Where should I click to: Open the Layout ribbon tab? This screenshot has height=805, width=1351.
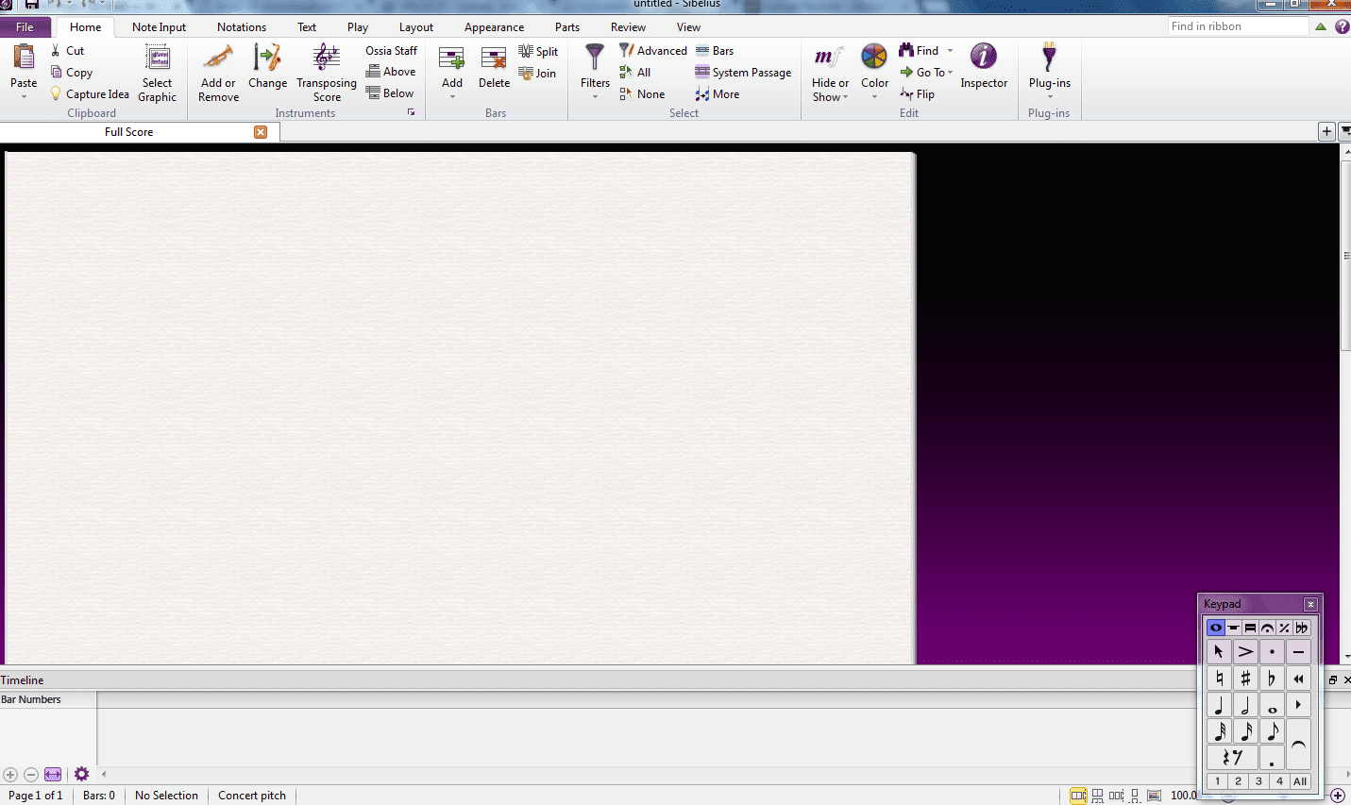tap(416, 27)
